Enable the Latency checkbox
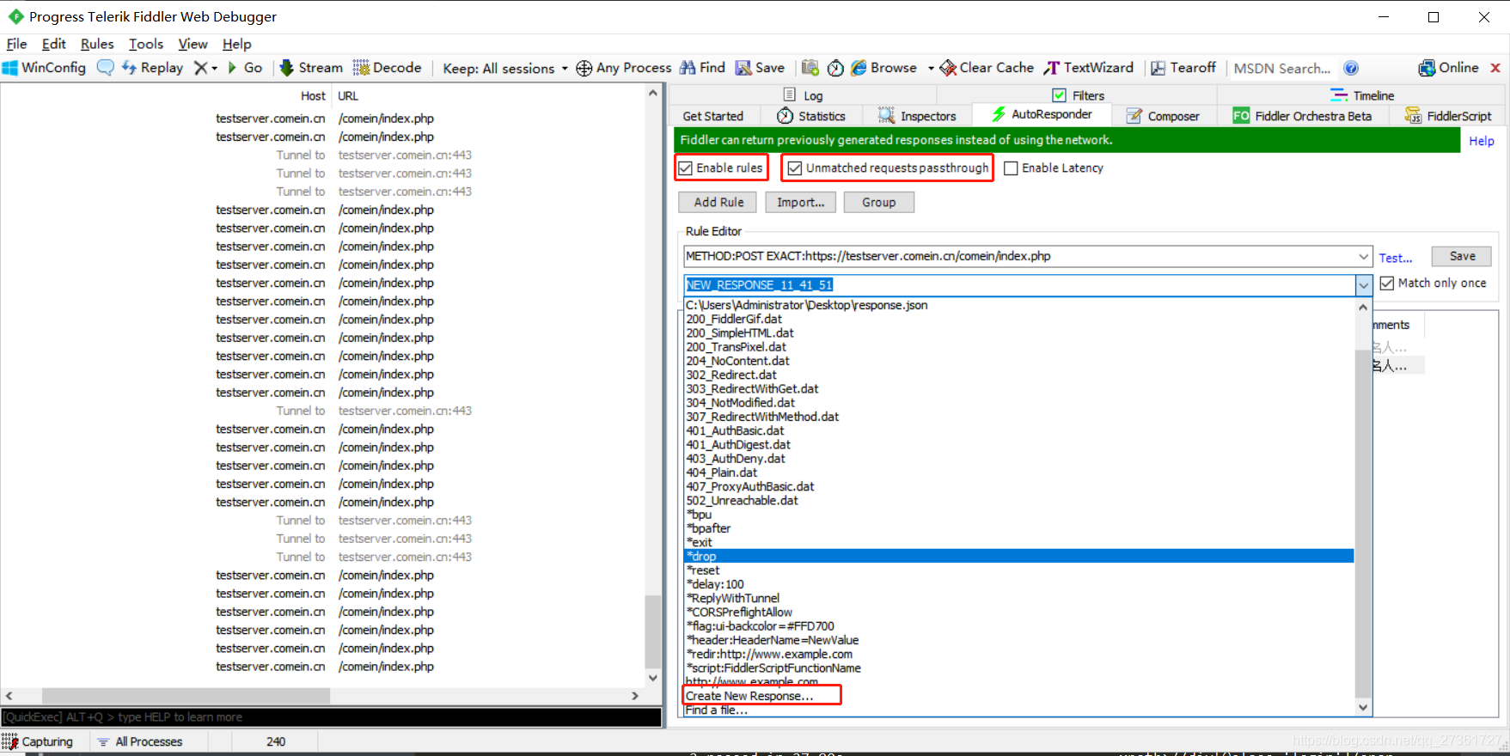Viewport: 1510px width, 756px height. (1012, 168)
